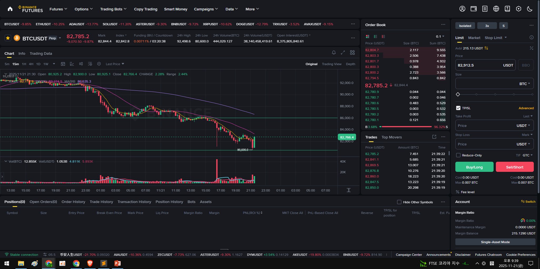Show only asks in the order book

click(383, 37)
